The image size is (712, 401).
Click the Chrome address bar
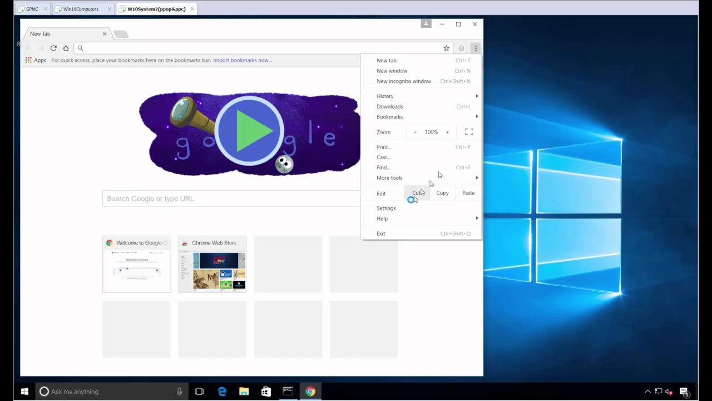263,48
